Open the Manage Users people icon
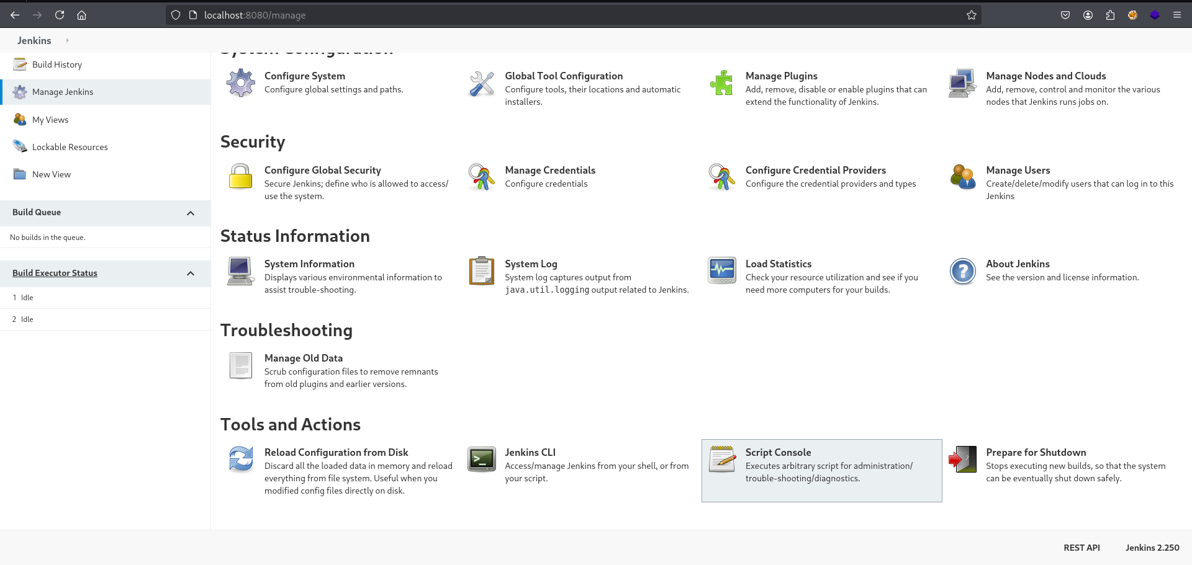This screenshot has width=1192, height=565. [962, 177]
